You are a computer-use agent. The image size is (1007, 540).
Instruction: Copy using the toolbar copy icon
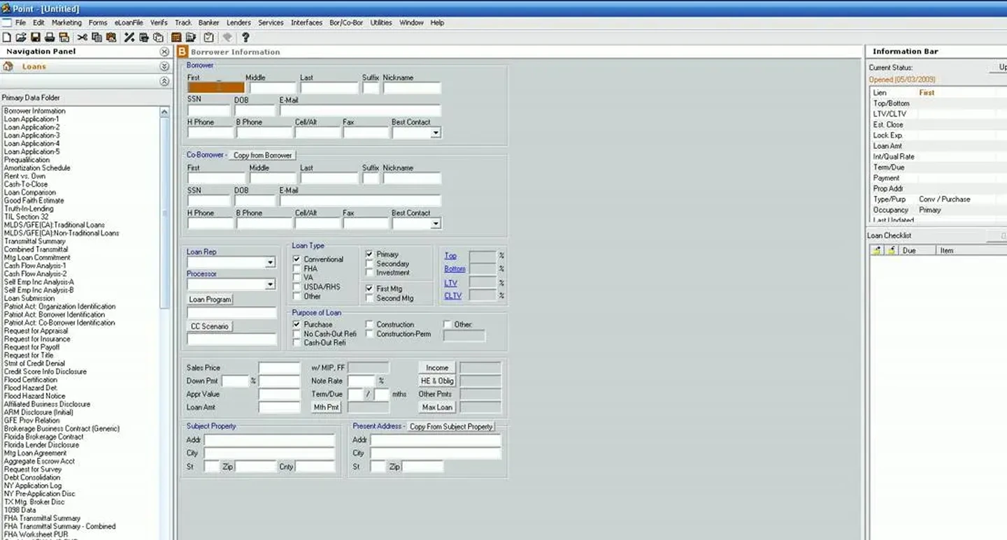point(97,38)
